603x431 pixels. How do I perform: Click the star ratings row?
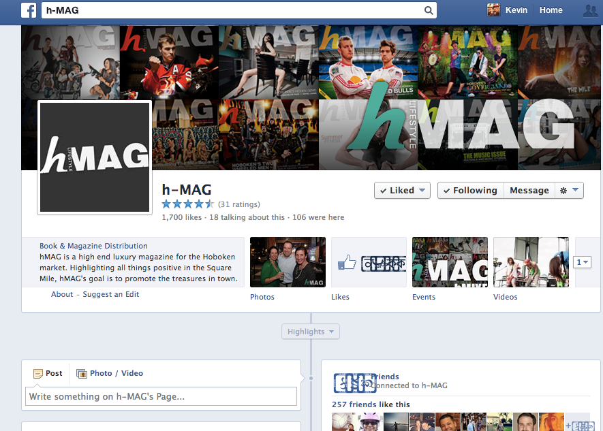point(187,204)
